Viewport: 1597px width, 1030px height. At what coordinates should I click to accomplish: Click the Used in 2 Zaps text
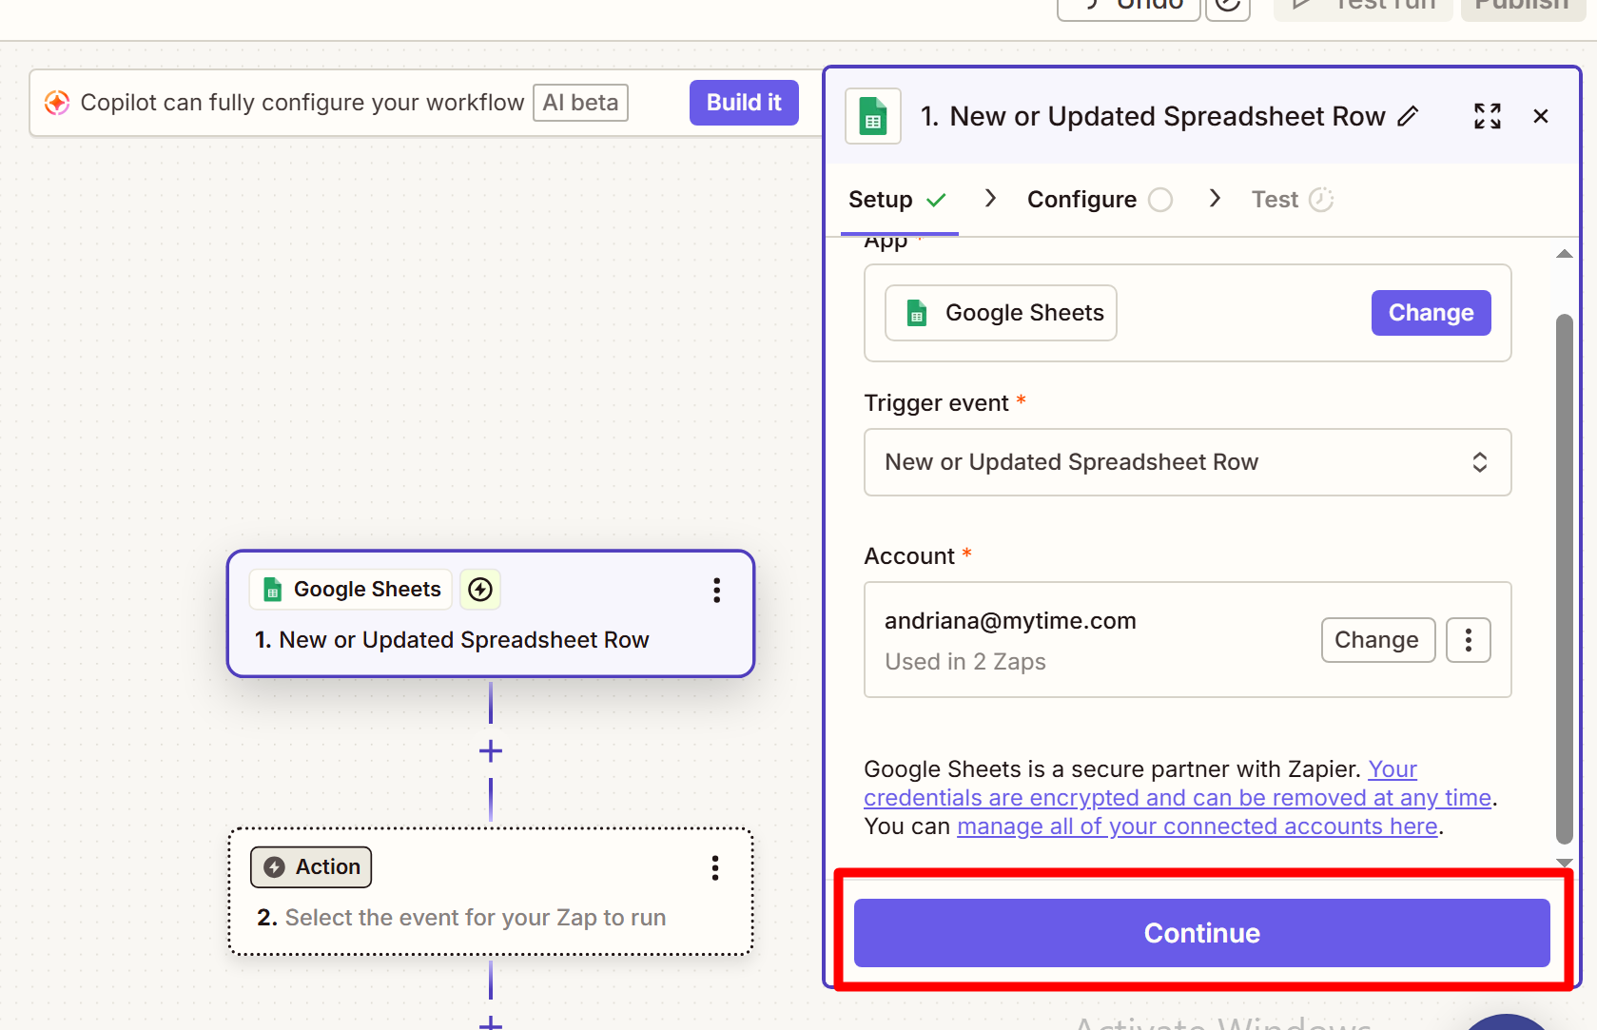pos(965,662)
